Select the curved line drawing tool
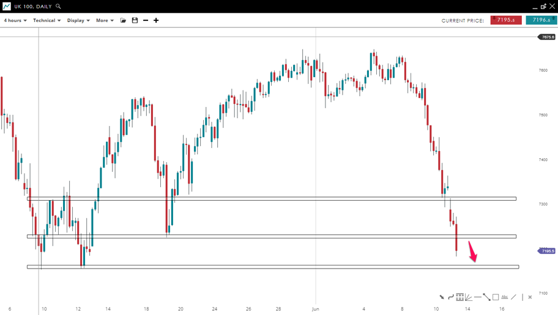This screenshot has height=315, width=558. coord(450,297)
